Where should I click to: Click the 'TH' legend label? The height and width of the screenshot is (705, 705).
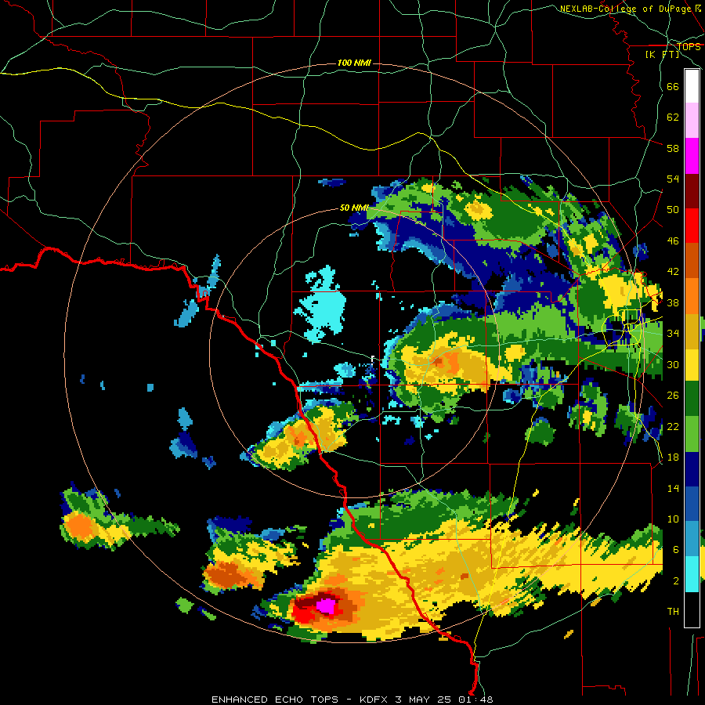tap(673, 612)
